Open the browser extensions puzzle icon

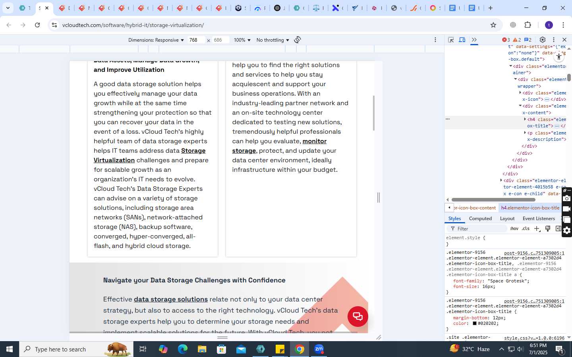[528, 25]
